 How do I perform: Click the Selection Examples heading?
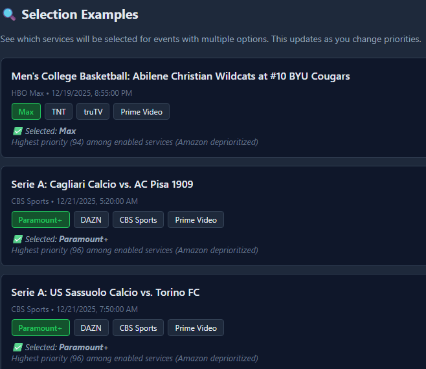point(80,14)
